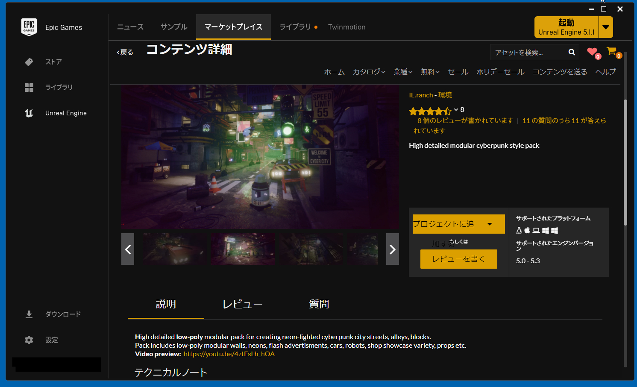Click the Epic Games logo icon
Viewport: 637px width, 387px height.
pyautogui.click(x=29, y=27)
